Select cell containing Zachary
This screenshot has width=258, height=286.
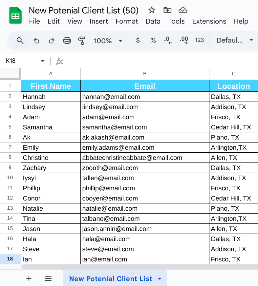[51, 168]
